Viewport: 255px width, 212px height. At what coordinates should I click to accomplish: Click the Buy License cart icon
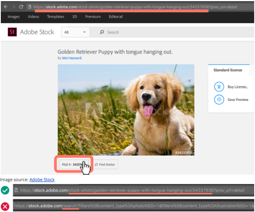coord(219,86)
